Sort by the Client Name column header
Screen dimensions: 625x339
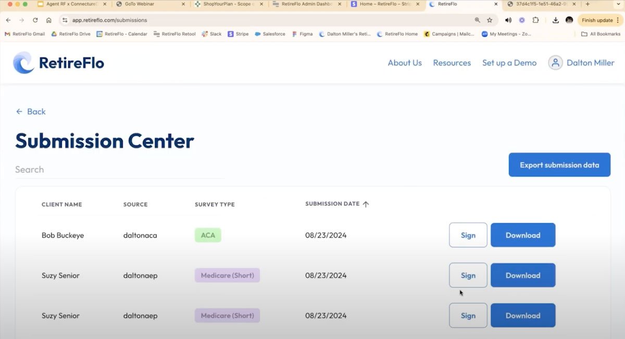[62, 205]
